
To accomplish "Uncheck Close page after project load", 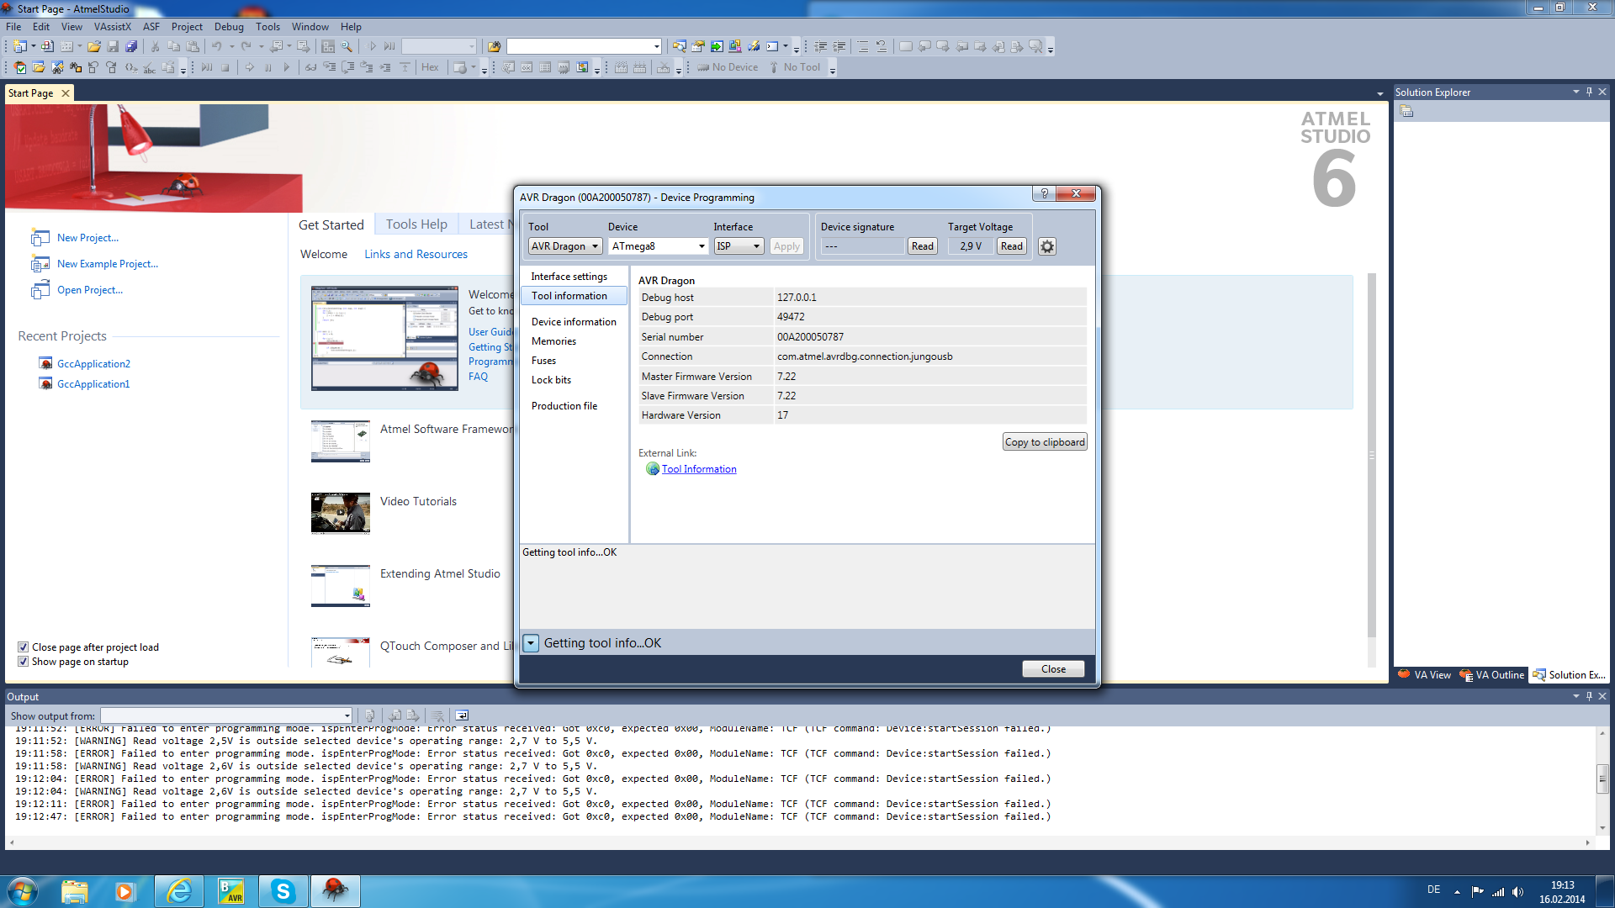I will [24, 647].
